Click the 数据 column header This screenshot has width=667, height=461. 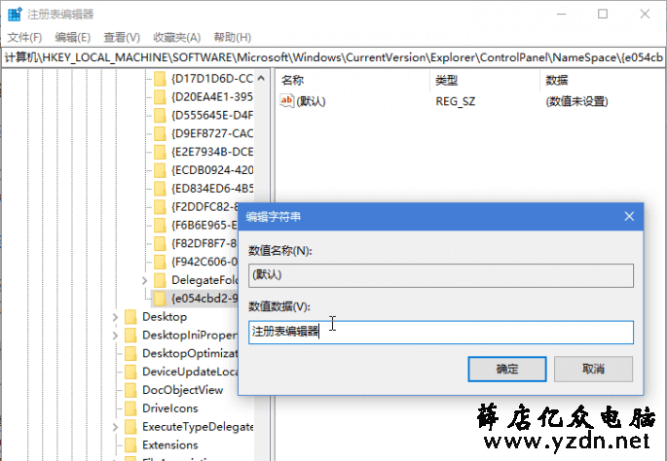coord(556,81)
